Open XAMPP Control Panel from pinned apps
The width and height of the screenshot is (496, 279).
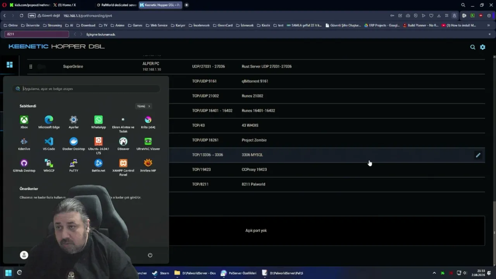[123, 167]
